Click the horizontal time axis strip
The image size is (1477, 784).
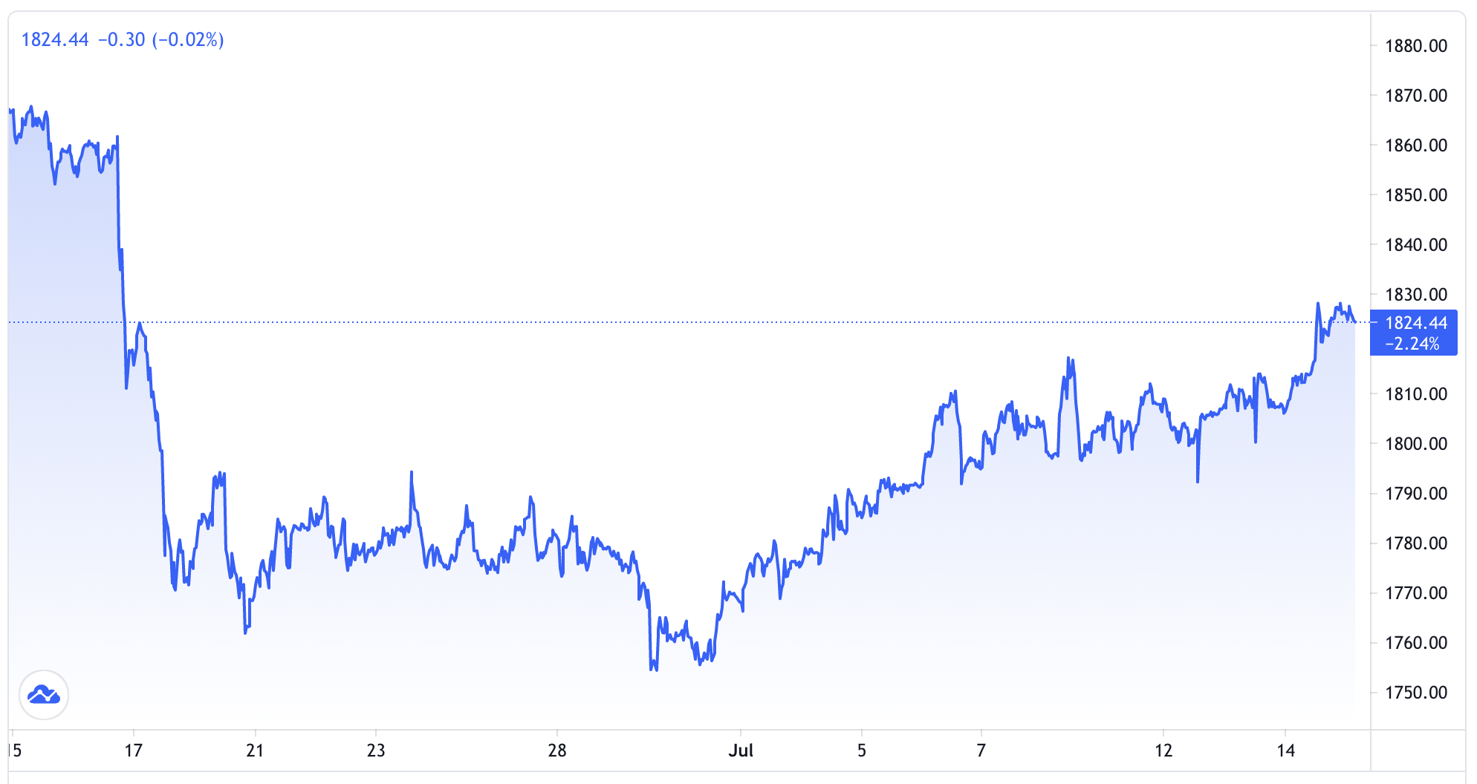[x=669, y=751]
